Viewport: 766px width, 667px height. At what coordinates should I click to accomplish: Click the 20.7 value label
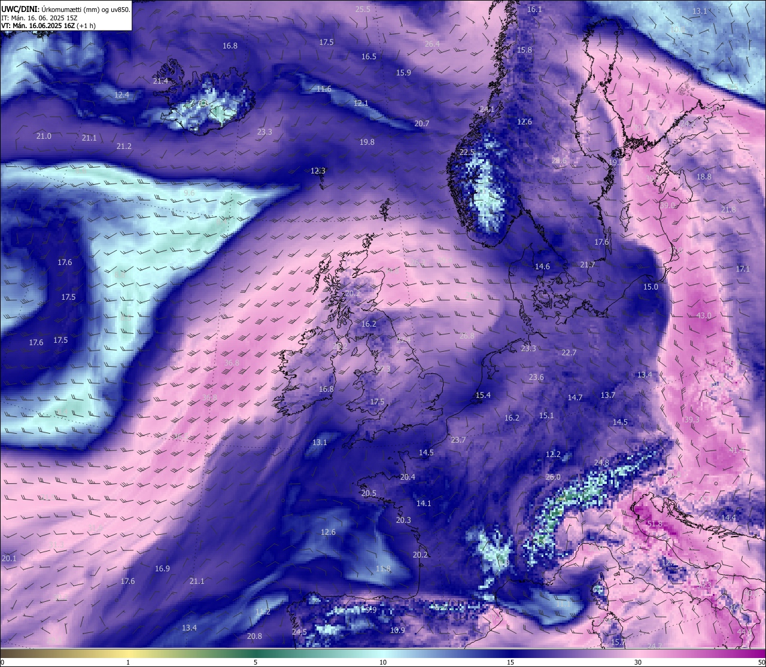click(422, 123)
